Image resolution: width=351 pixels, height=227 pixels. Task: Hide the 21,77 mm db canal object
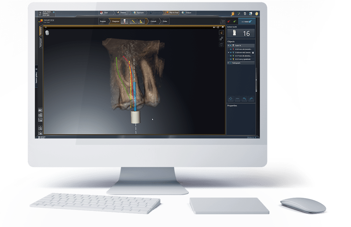coord(231,56)
